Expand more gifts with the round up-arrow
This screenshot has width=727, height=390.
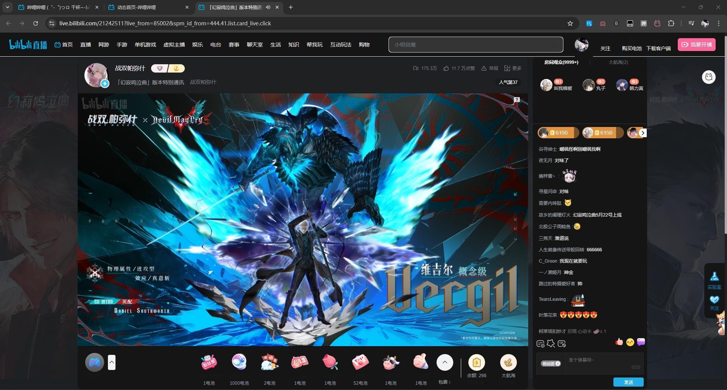point(445,362)
